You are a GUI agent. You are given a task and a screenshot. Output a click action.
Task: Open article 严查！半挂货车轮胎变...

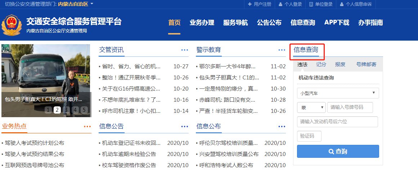(x=229, y=111)
